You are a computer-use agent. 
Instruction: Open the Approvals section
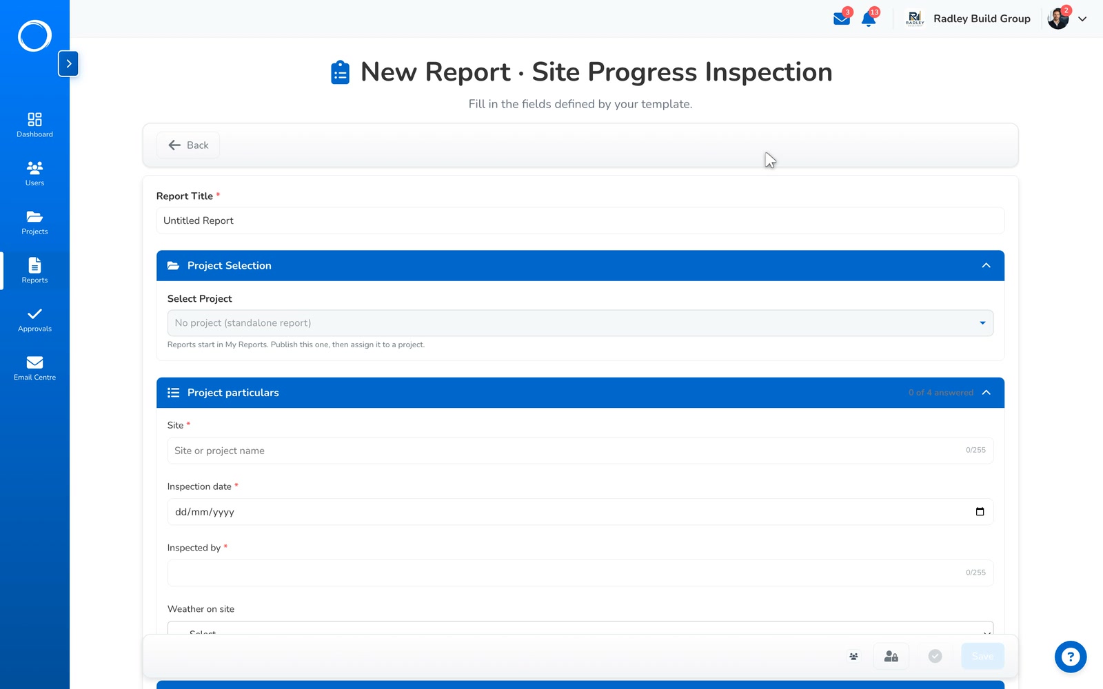pyautogui.click(x=34, y=320)
